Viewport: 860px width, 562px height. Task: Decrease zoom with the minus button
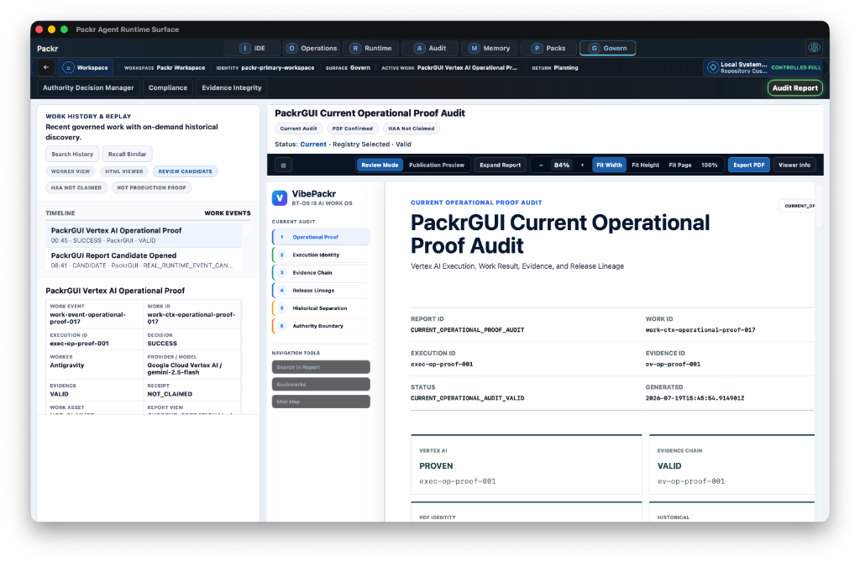[x=541, y=165]
